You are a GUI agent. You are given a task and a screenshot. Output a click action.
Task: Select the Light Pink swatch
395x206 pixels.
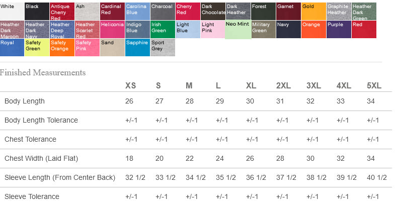213,30
